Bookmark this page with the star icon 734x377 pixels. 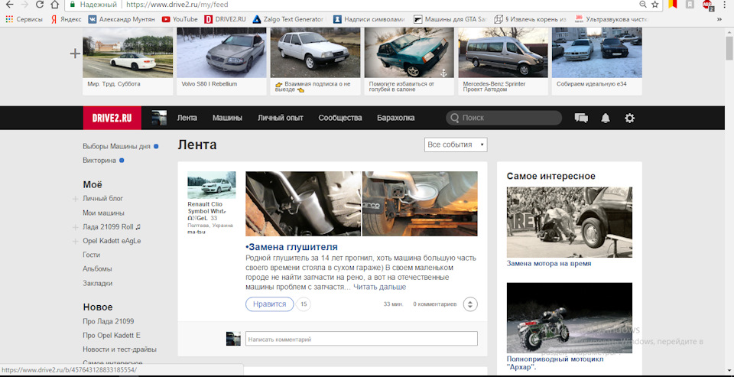[x=655, y=5]
